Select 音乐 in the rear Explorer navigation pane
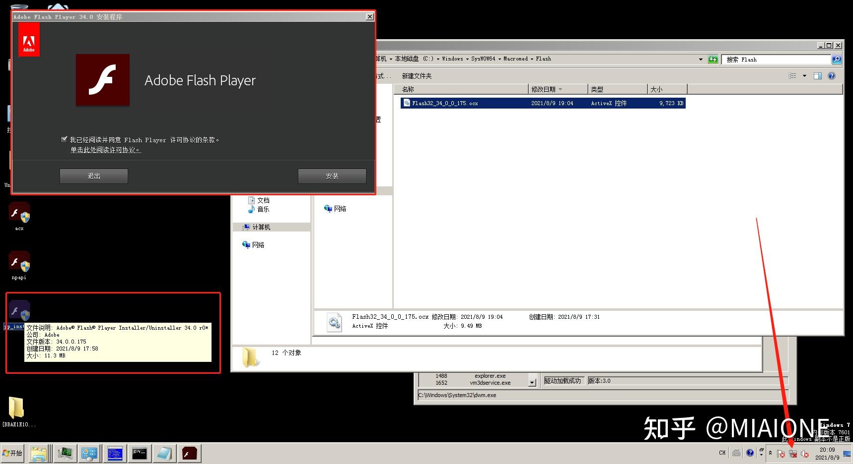This screenshot has height=464, width=853. coord(259,209)
